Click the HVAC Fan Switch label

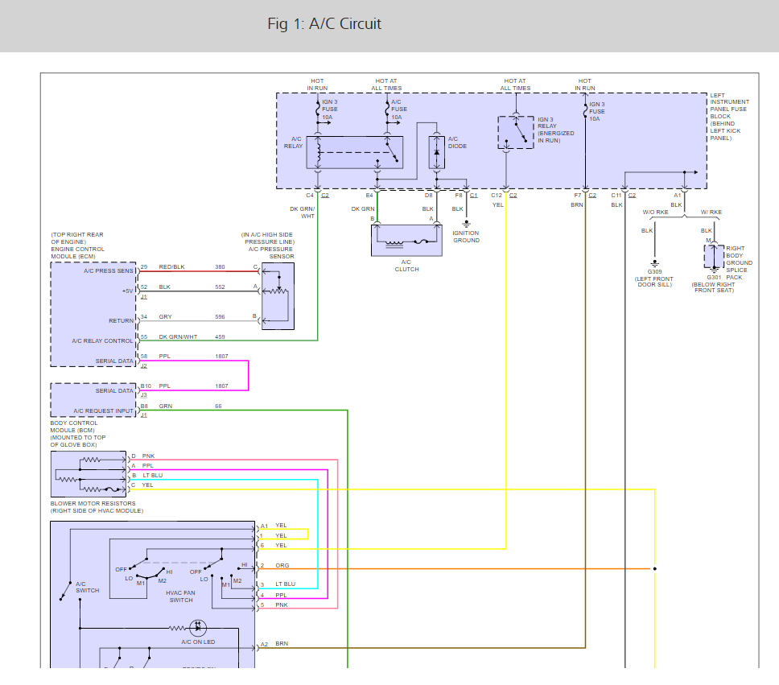point(181,596)
